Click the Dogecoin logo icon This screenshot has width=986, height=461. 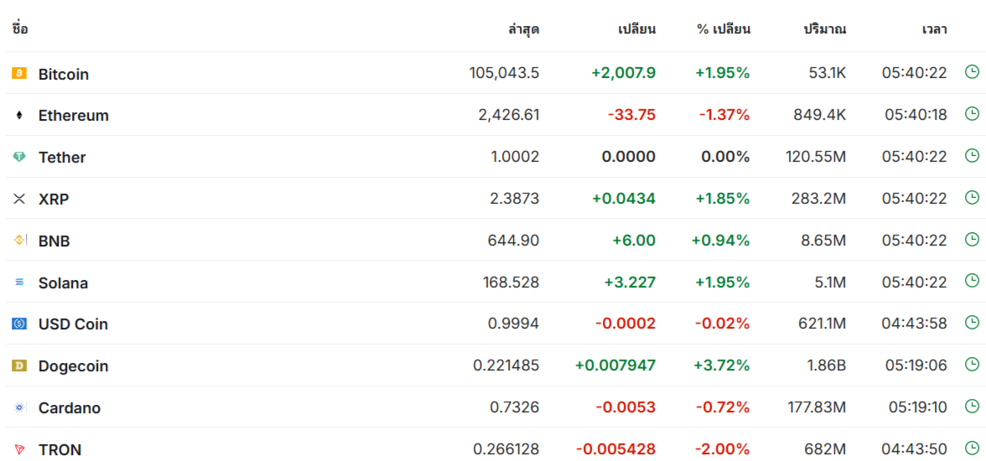19,365
